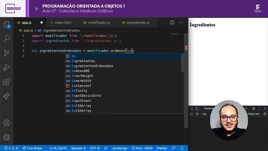Select the 'indexedDB' suggestion

click(123, 71)
